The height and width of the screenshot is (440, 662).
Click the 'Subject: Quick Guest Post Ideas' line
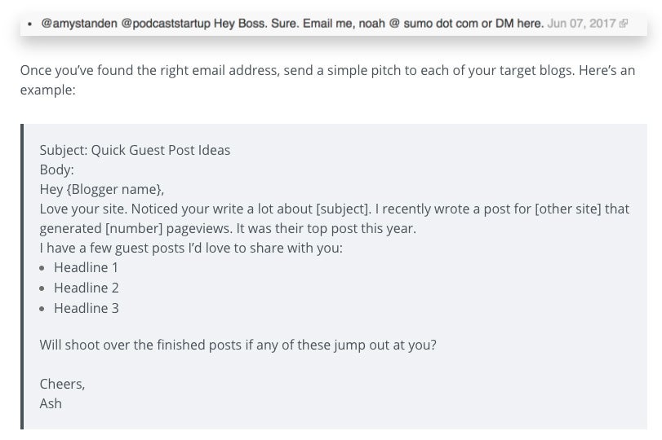tap(136, 150)
